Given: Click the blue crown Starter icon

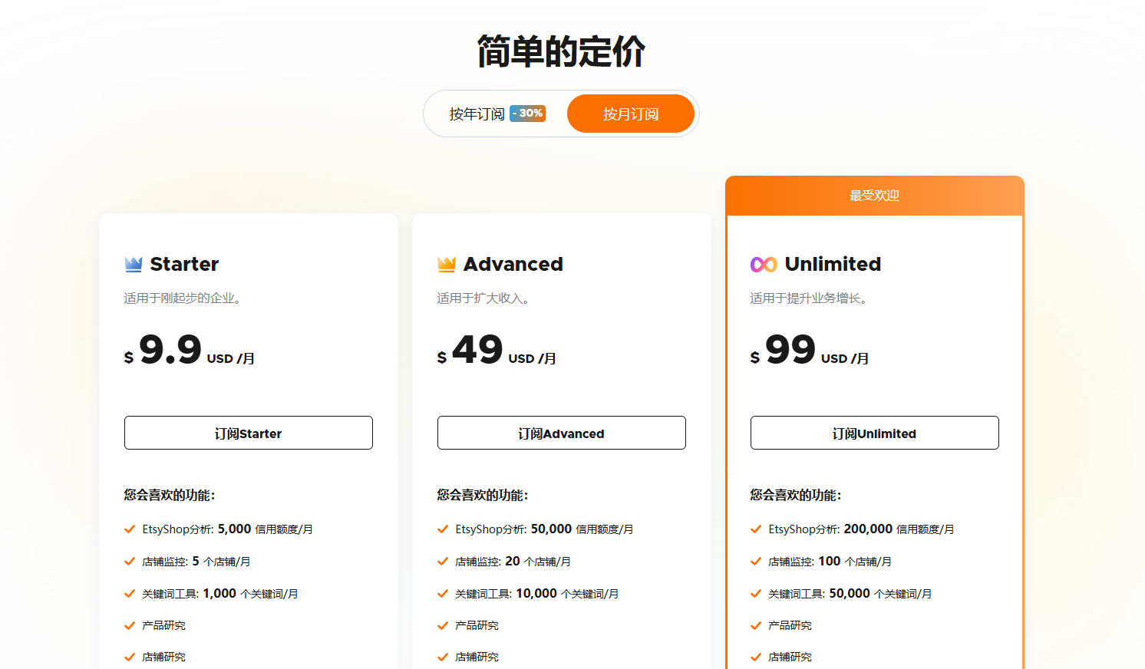Looking at the screenshot, I should tap(134, 265).
